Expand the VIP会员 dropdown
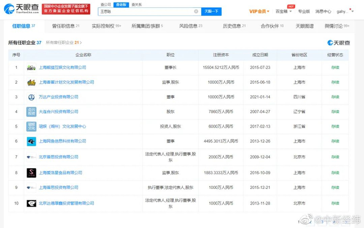The width and height of the screenshot is (364, 228). click(259, 11)
